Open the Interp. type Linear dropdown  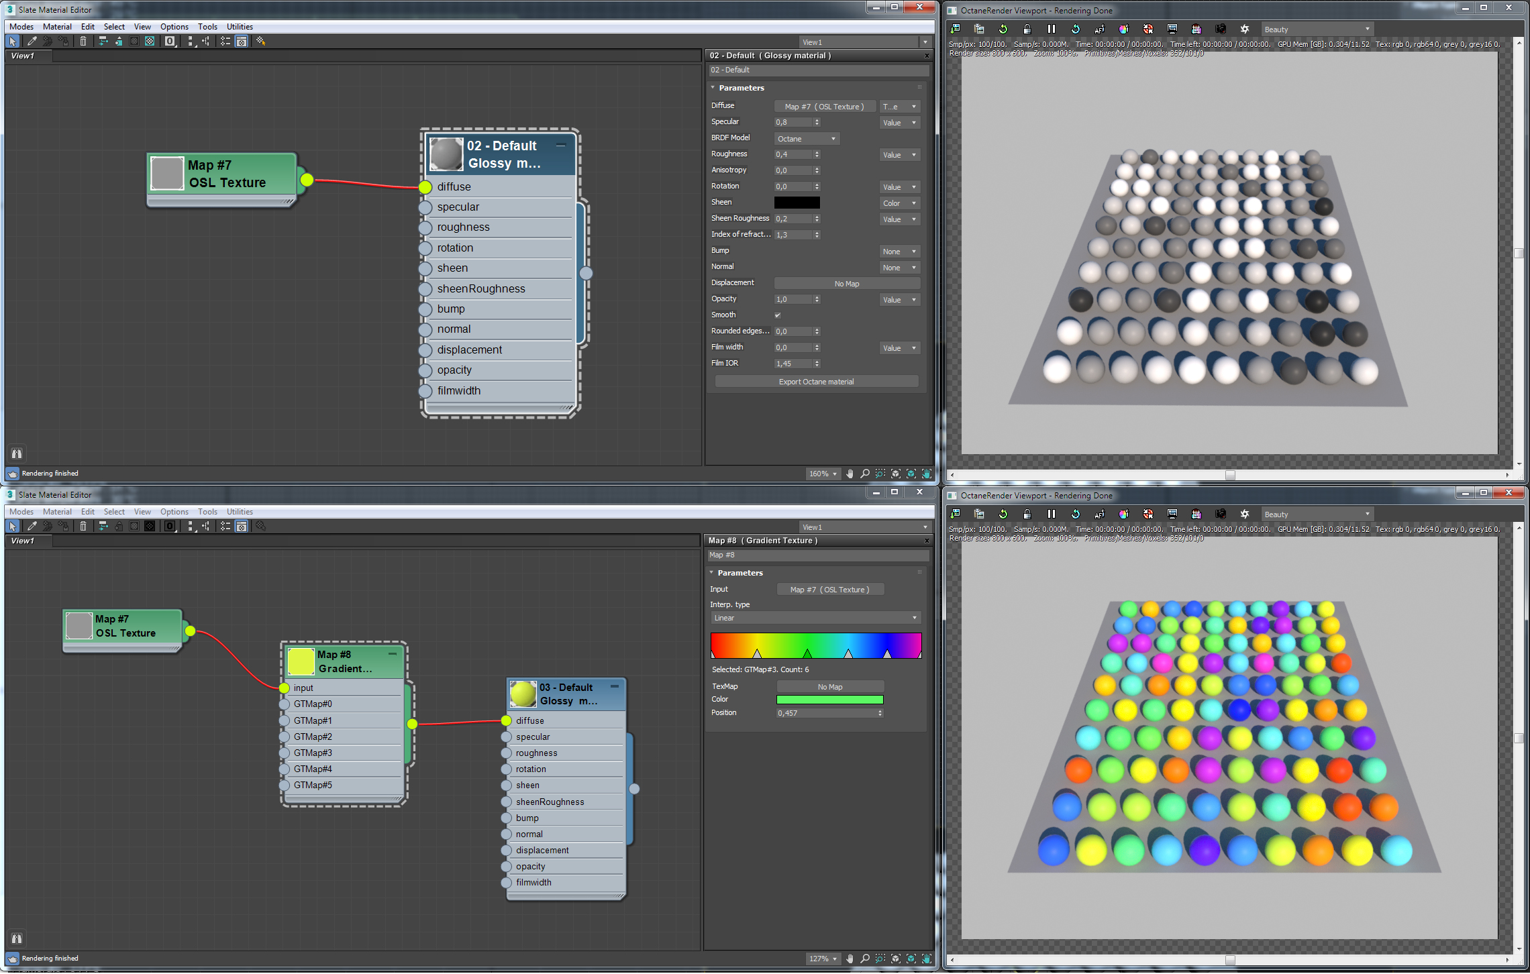[815, 618]
